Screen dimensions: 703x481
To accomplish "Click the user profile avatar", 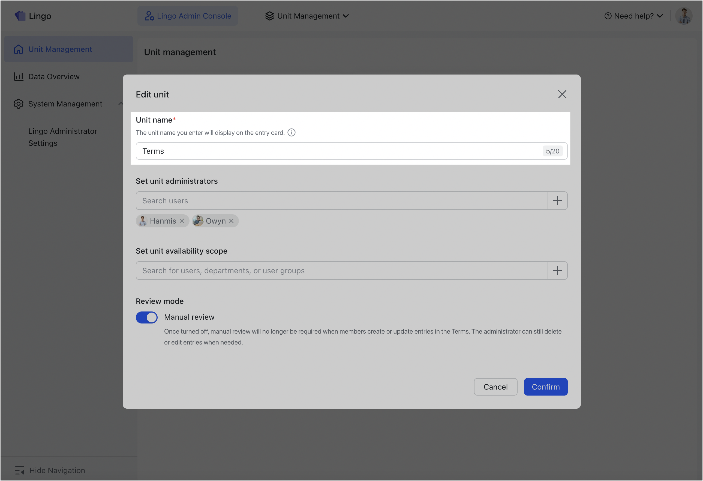I will [x=684, y=16].
